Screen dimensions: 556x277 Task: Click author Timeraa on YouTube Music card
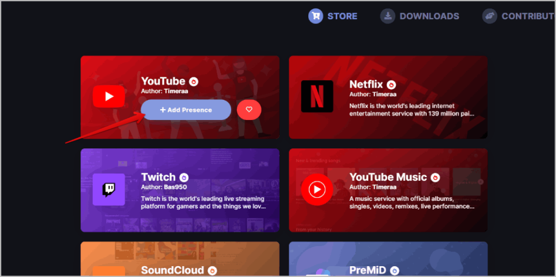pos(384,187)
